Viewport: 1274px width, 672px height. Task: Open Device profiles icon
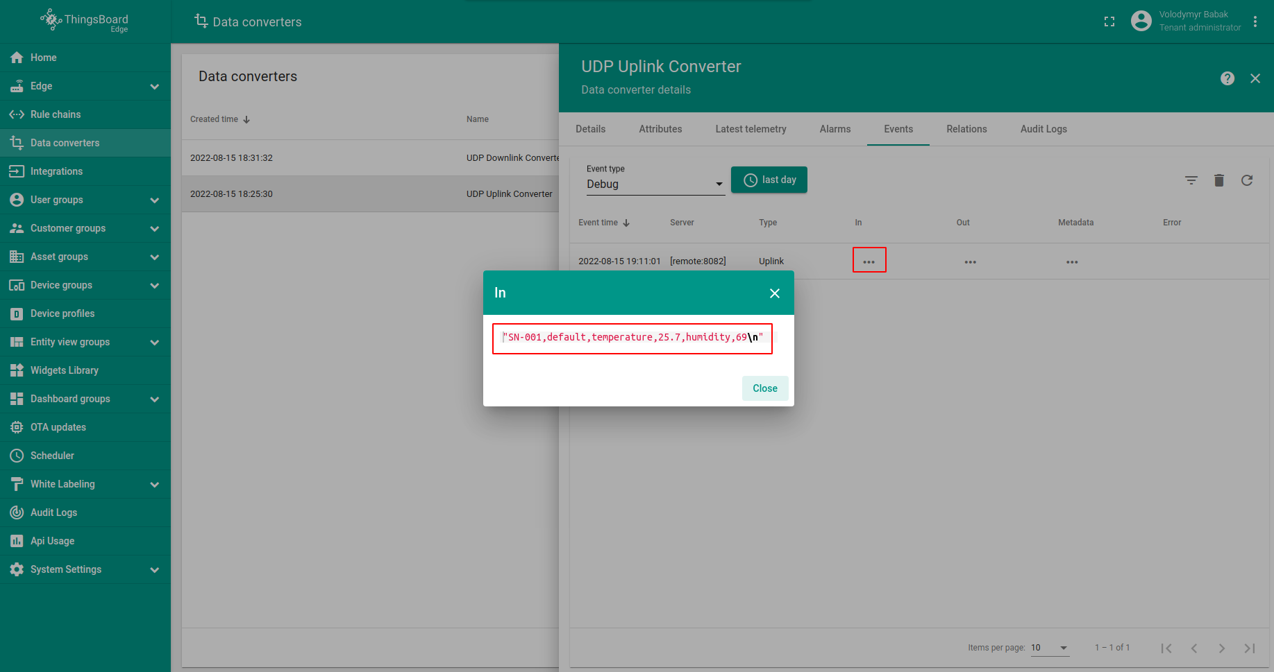(x=17, y=313)
